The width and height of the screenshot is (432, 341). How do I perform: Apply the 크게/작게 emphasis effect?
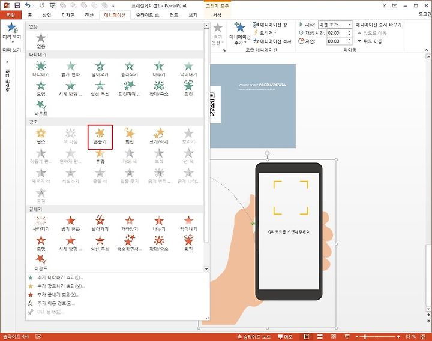pos(159,136)
